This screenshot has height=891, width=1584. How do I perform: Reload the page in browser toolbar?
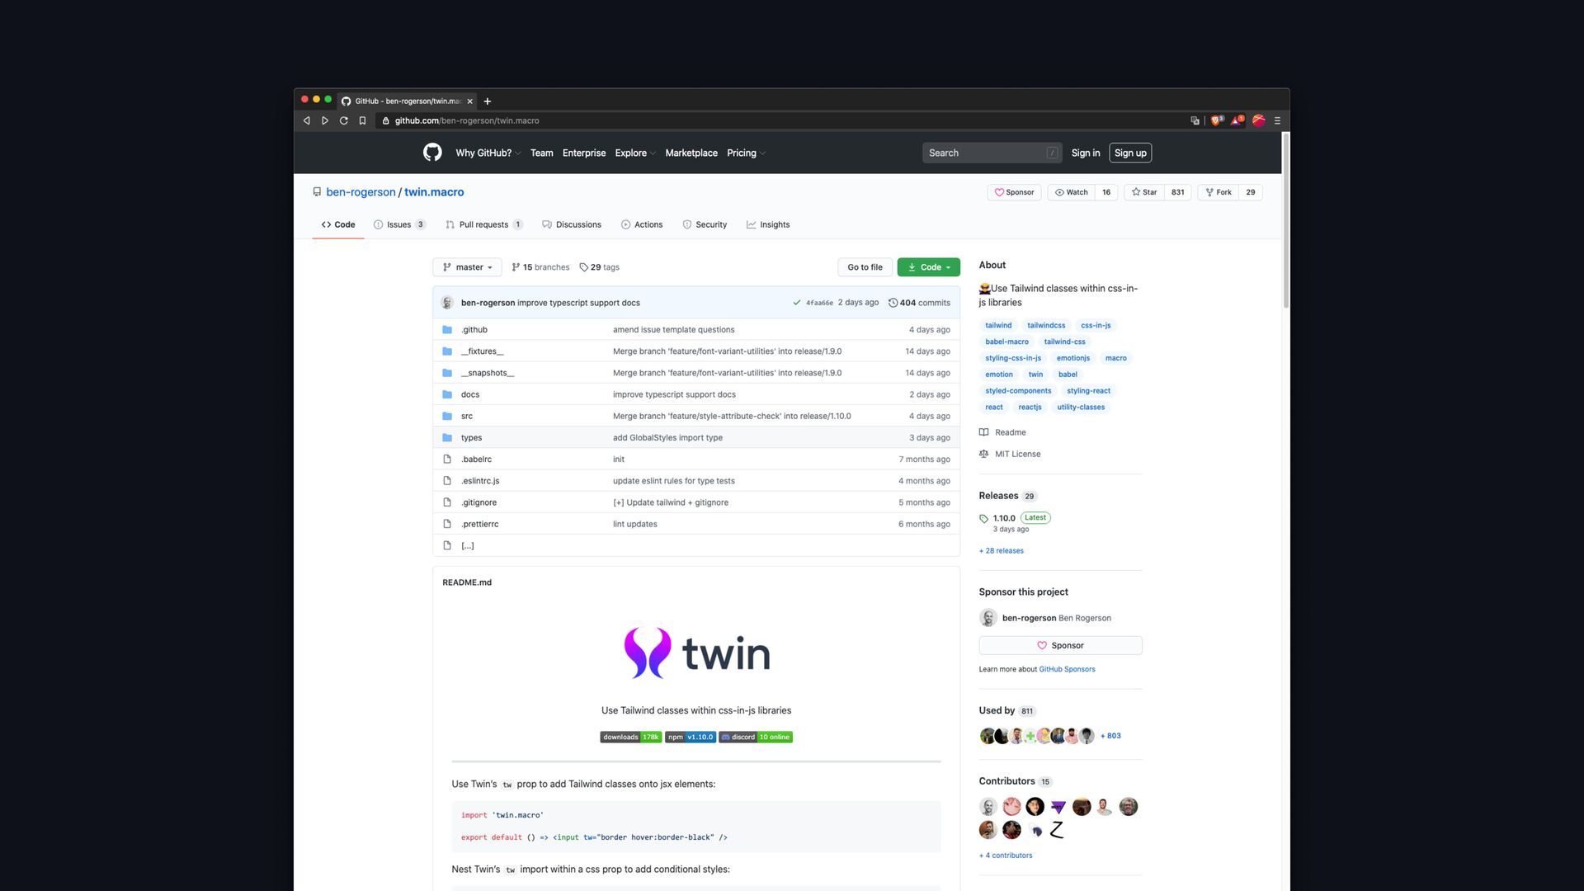click(343, 120)
